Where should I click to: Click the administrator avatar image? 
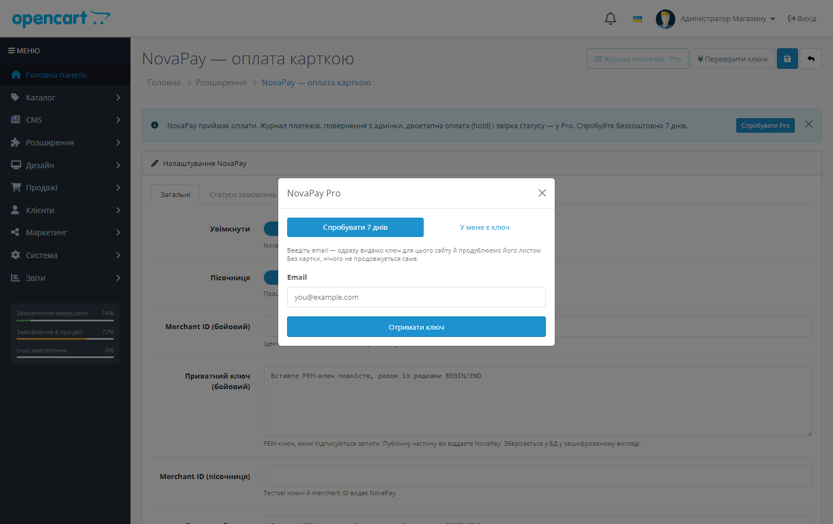[x=665, y=19]
